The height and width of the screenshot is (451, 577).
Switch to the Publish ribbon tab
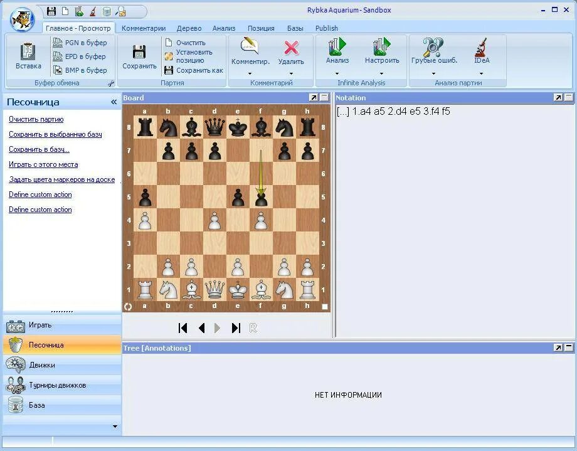tap(326, 28)
